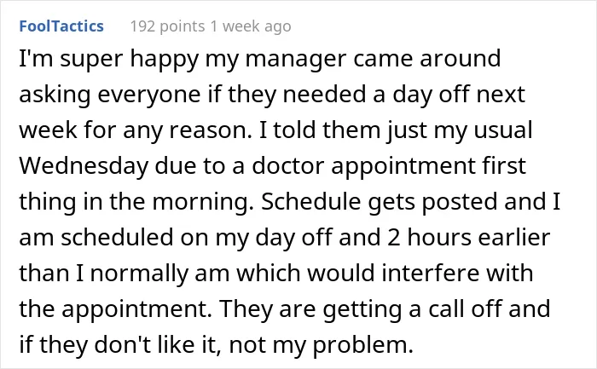Click the word 'normally' in the comment
597x369 pixels.
(x=139, y=273)
